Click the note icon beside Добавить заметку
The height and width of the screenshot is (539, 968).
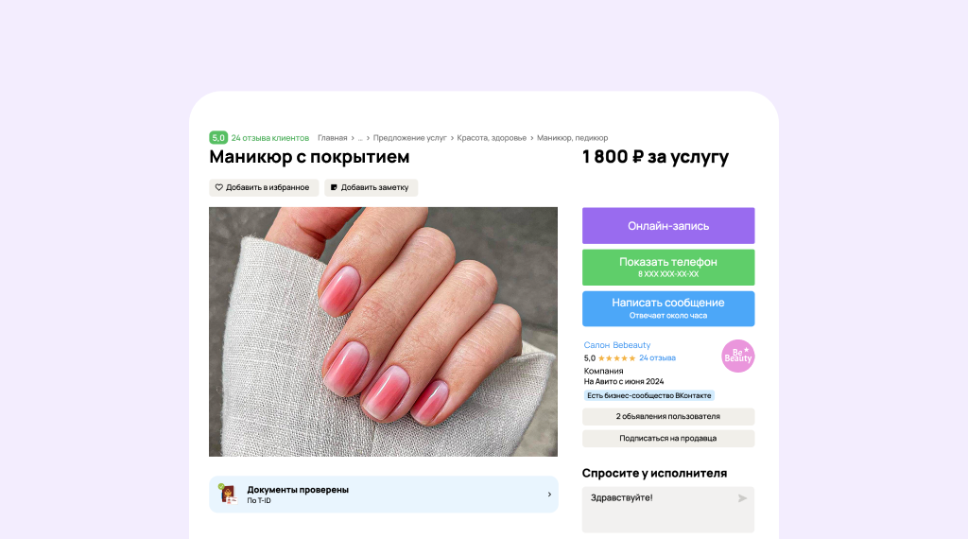(334, 187)
